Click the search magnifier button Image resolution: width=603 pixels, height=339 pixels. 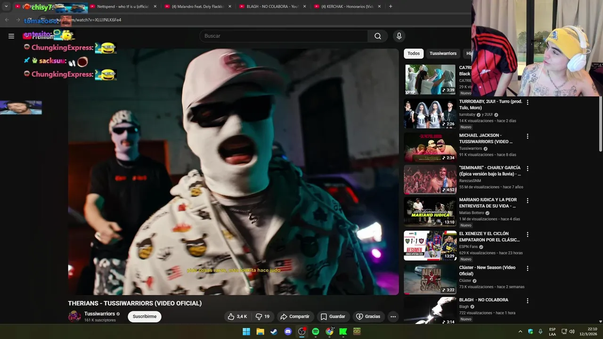(378, 36)
